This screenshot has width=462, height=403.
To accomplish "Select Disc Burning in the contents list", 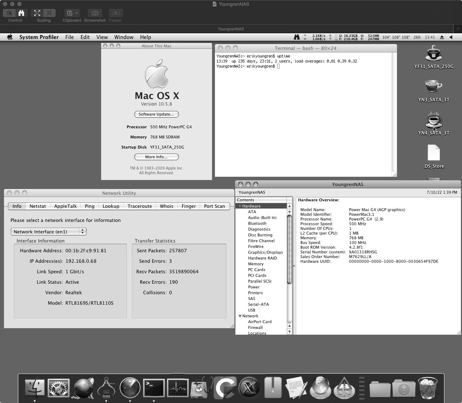I will pyautogui.click(x=260, y=235).
